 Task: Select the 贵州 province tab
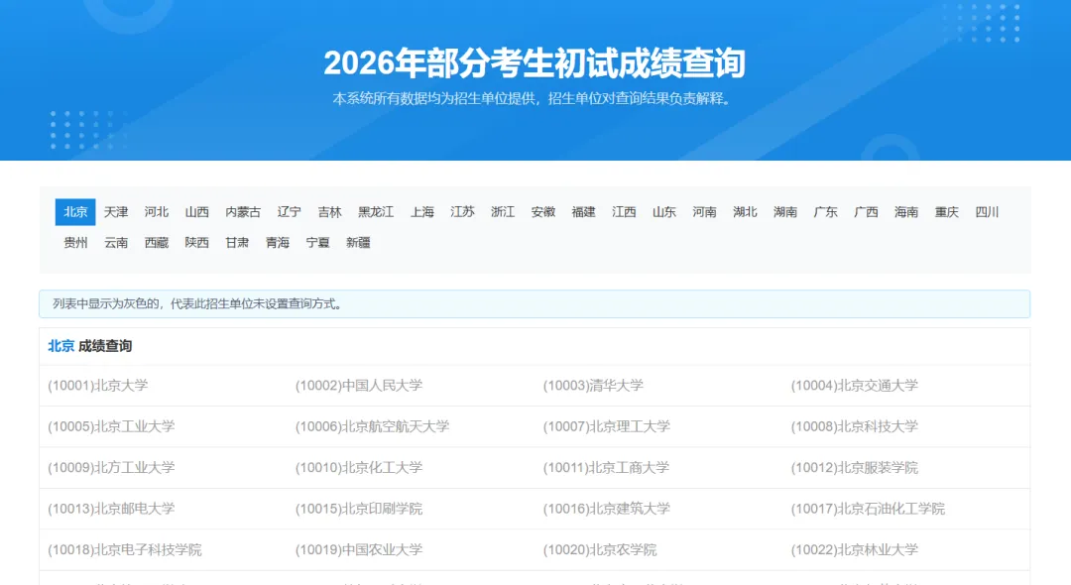click(x=75, y=242)
